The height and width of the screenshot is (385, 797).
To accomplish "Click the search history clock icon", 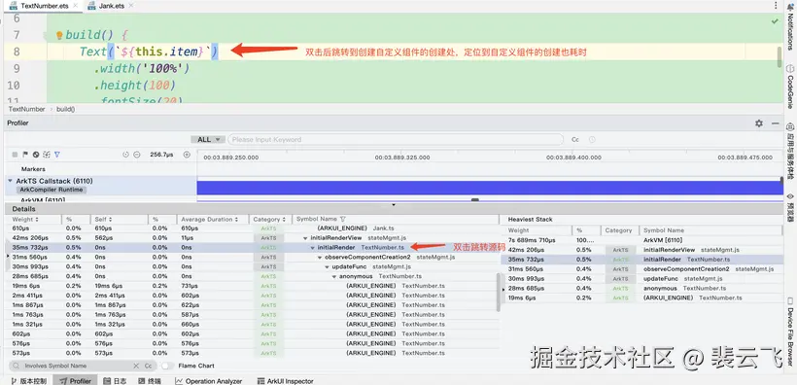I will pyautogui.click(x=592, y=139).
